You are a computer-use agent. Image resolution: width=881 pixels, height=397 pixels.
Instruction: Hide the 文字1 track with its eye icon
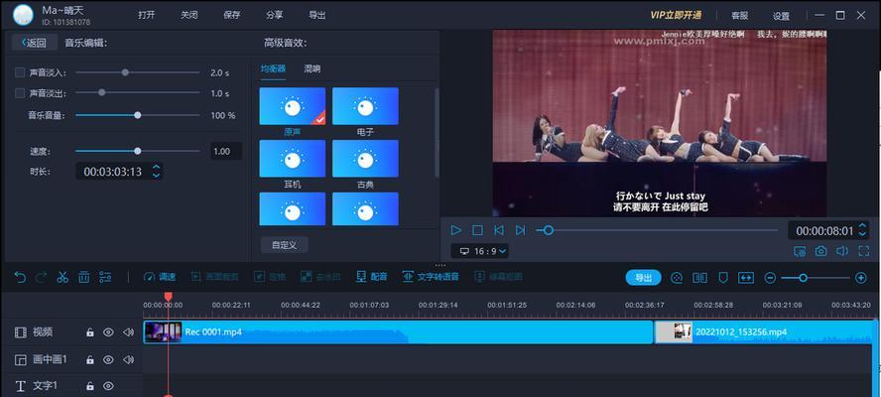[108, 386]
